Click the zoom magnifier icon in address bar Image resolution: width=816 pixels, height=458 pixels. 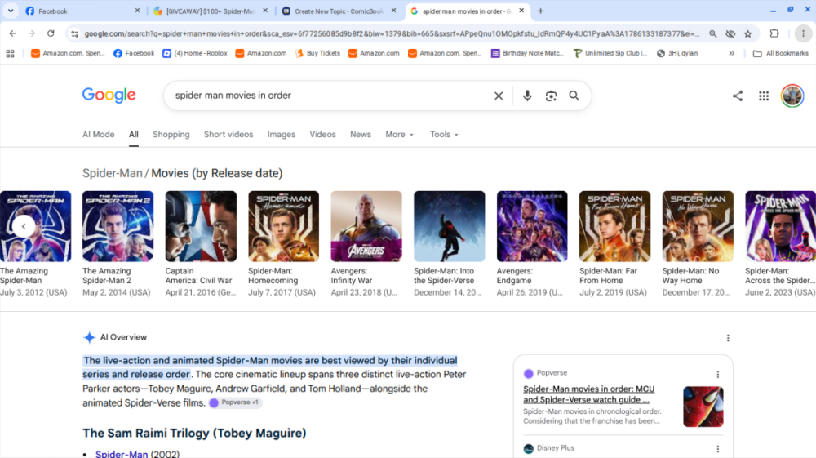[x=713, y=33]
